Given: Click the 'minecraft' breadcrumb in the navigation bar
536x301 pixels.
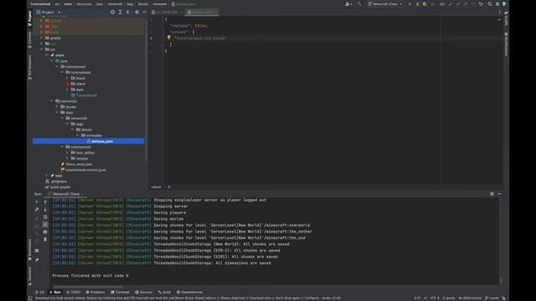Looking at the screenshot, I should (115, 4).
